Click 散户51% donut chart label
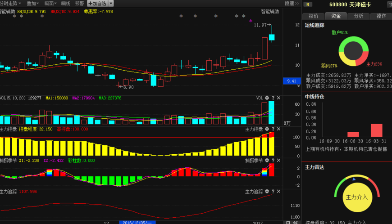Image resolution: width=392 pixels, height=224 pixels. [339, 32]
